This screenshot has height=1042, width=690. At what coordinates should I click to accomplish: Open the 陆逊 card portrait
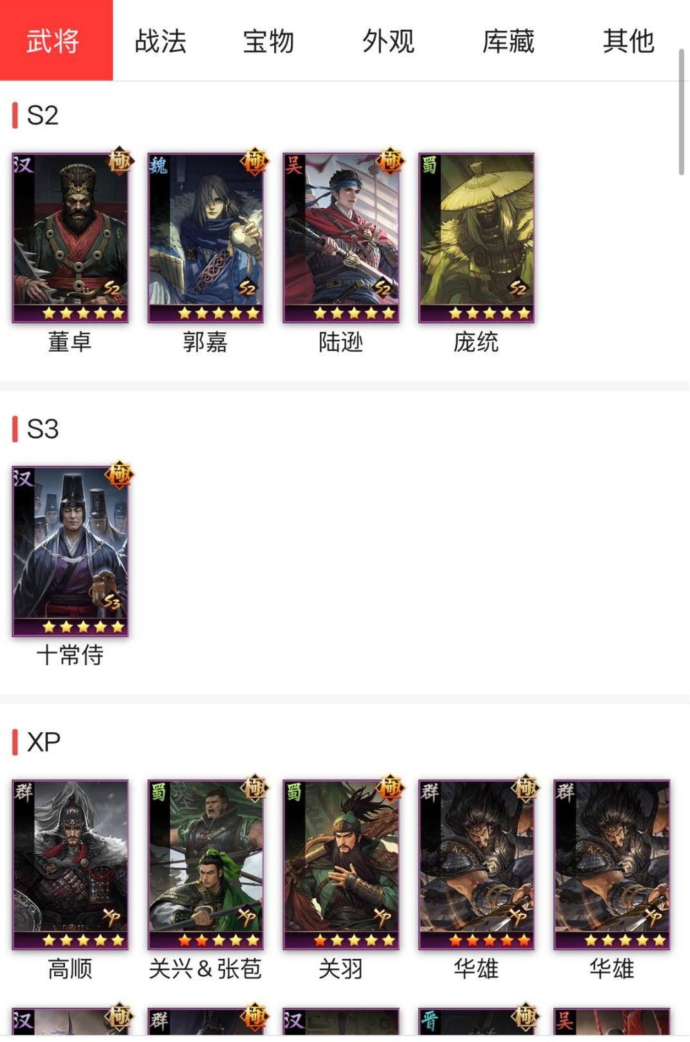341,237
